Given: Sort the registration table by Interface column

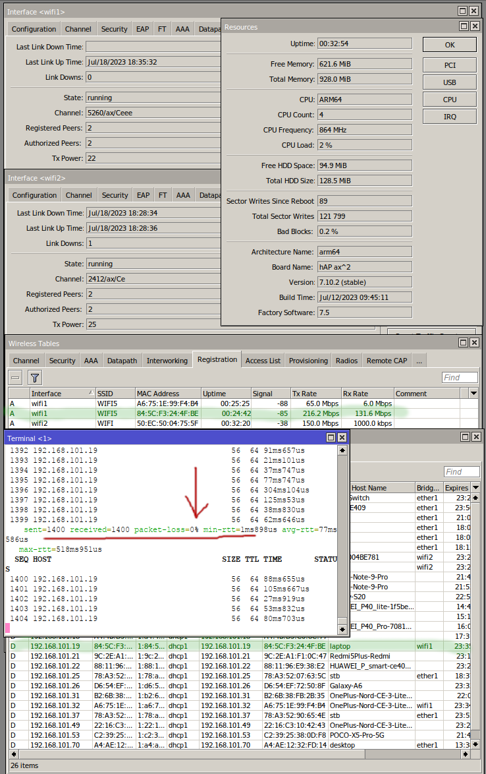Looking at the screenshot, I should click(x=62, y=394).
